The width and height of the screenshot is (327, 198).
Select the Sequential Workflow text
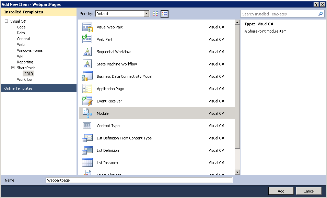[114, 52]
